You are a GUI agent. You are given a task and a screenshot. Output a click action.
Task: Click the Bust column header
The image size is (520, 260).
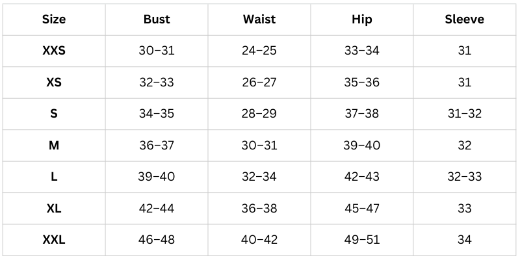(157, 19)
